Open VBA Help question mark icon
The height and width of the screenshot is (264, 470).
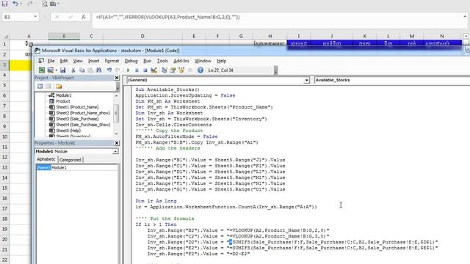point(200,70)
